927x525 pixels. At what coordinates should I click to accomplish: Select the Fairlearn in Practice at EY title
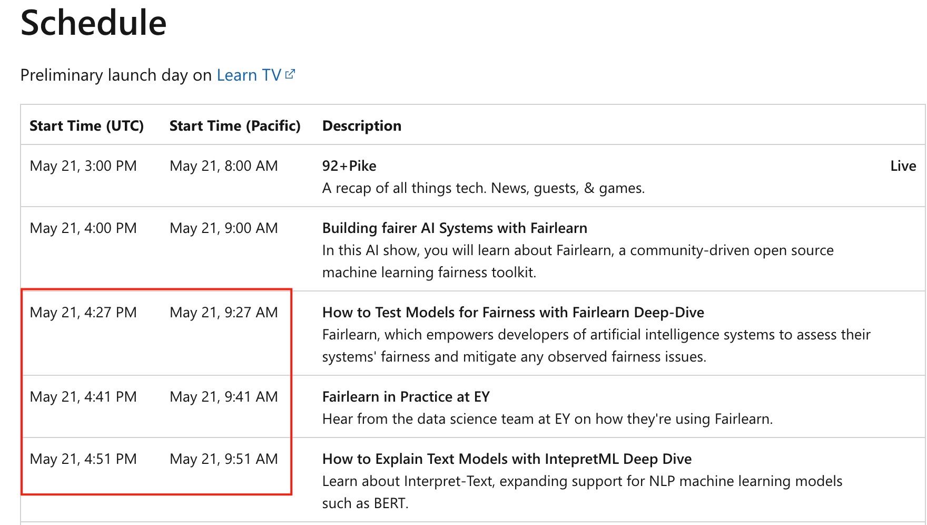pos(406,397)
